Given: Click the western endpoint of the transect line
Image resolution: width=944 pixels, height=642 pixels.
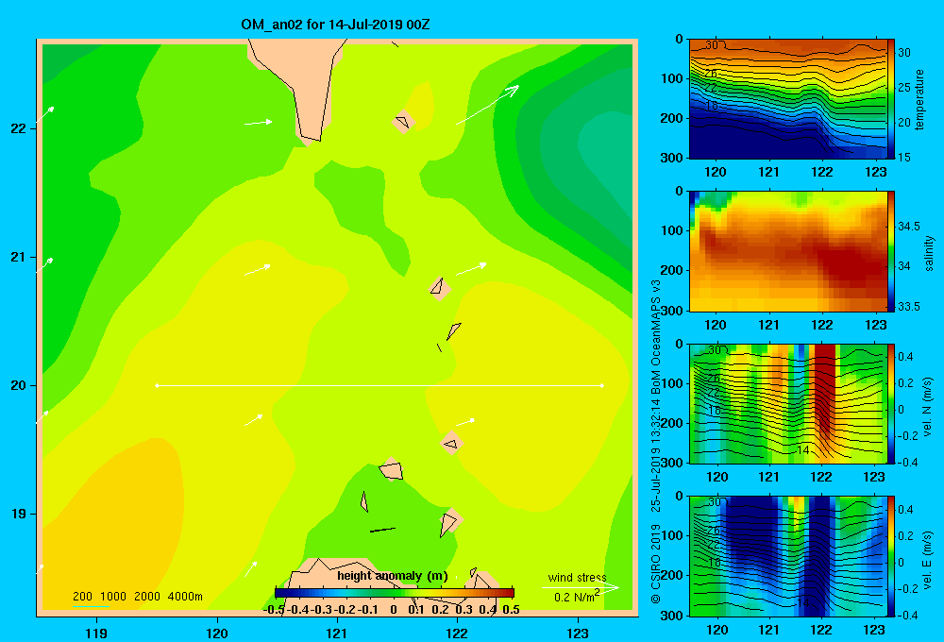Looking at the screenshot, I should tap(157, 385).
